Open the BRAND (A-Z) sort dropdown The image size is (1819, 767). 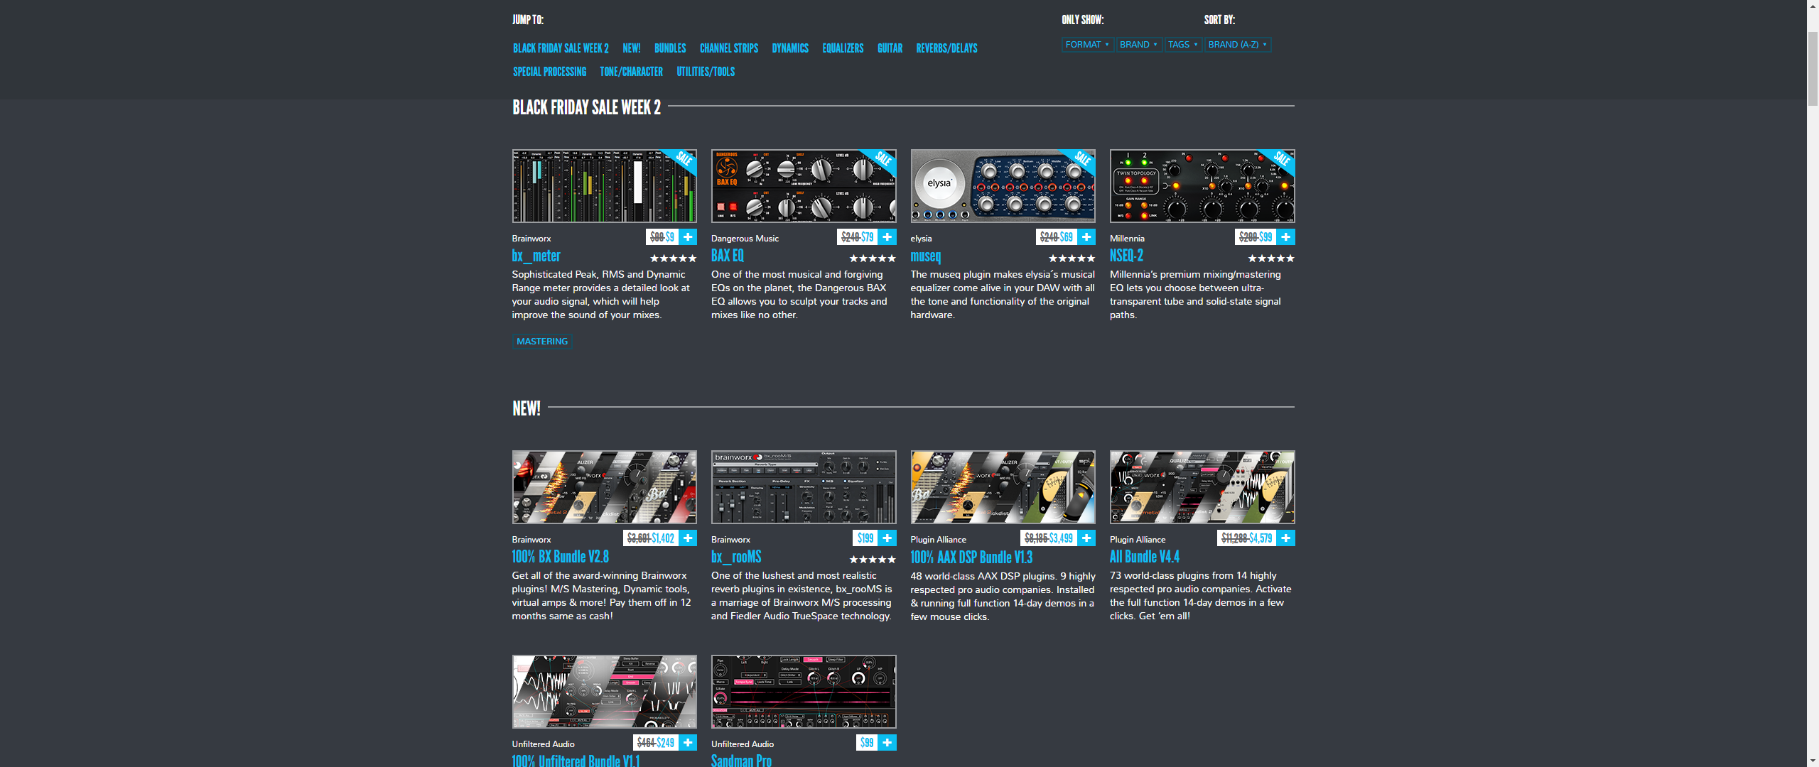[1238, 45]
